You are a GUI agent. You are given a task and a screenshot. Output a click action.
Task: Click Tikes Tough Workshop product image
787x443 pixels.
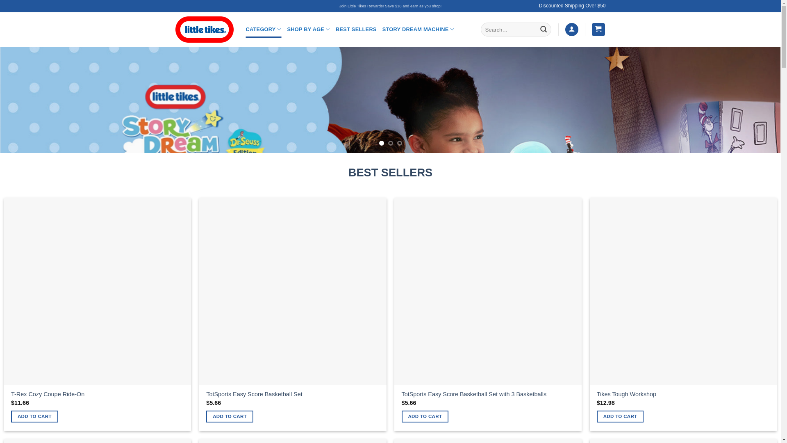683,292
